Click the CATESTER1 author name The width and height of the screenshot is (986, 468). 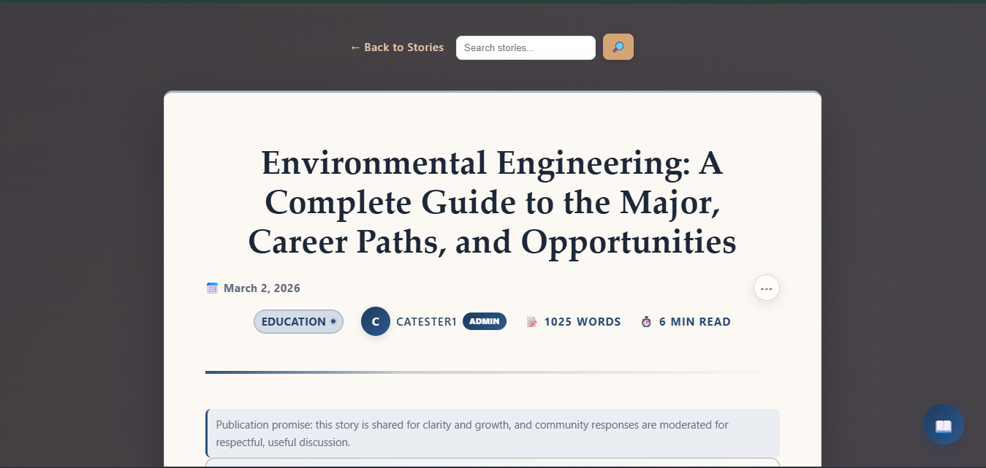pos(426,322)
